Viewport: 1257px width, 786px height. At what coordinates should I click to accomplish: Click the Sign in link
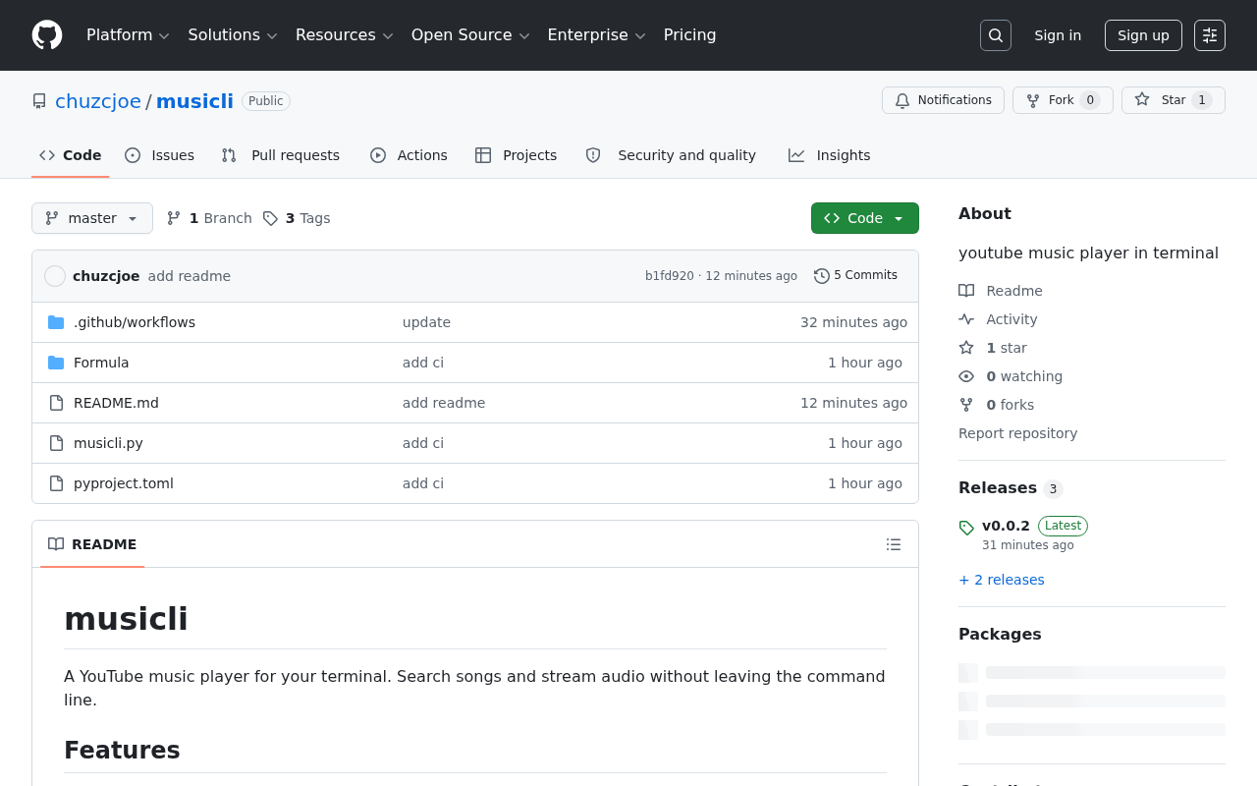pos(1058,35)
